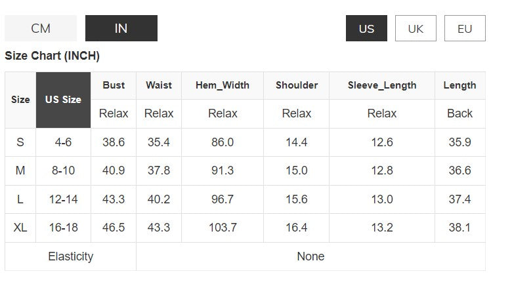512x284 pixels.
Task: Click the 16-18 US size cell
Action: pyautogui.click(x=63, y=228)
